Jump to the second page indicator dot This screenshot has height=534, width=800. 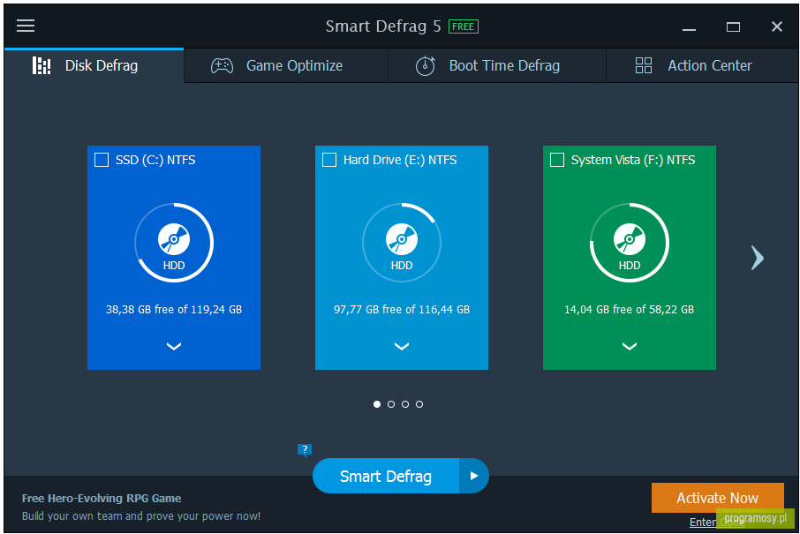pyautogui.click(x=391, y=404)
